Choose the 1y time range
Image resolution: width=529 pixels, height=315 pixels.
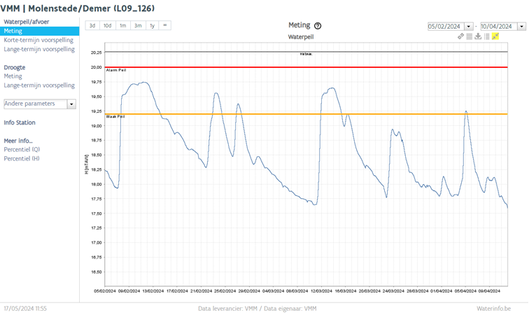pos(152,25)
